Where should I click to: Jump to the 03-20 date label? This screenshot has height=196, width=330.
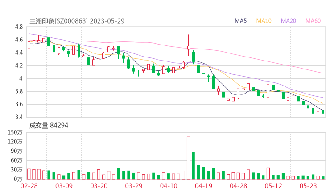pos(99,186)
